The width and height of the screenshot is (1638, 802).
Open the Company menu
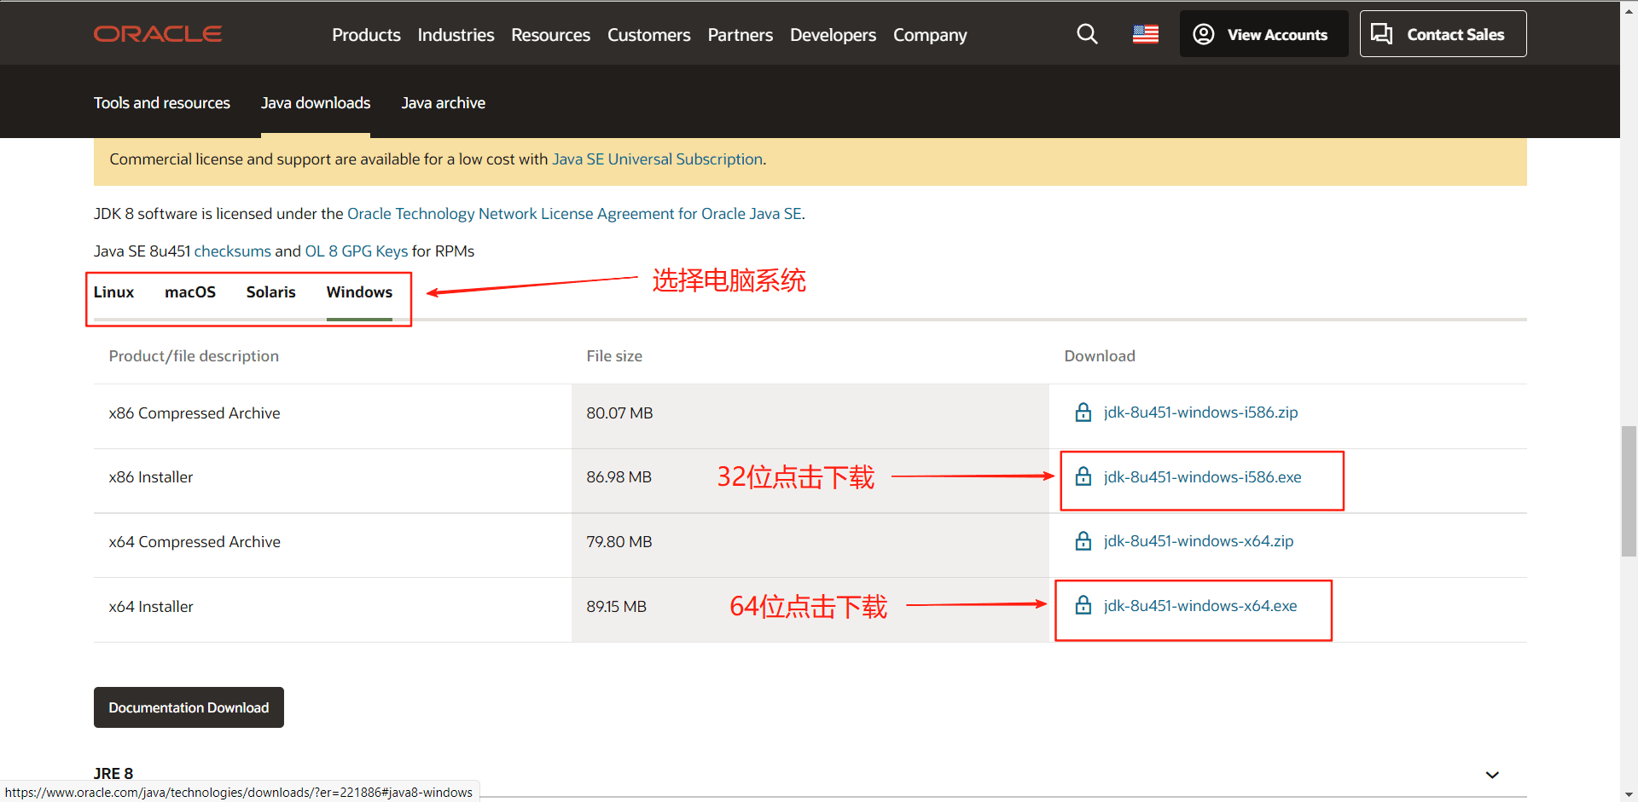coord(930,35)
